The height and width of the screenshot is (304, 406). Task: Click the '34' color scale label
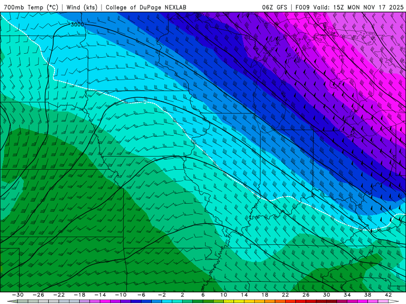347,295
